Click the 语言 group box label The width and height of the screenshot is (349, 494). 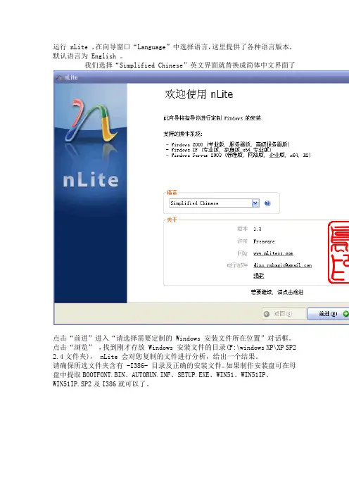(172, 193)
